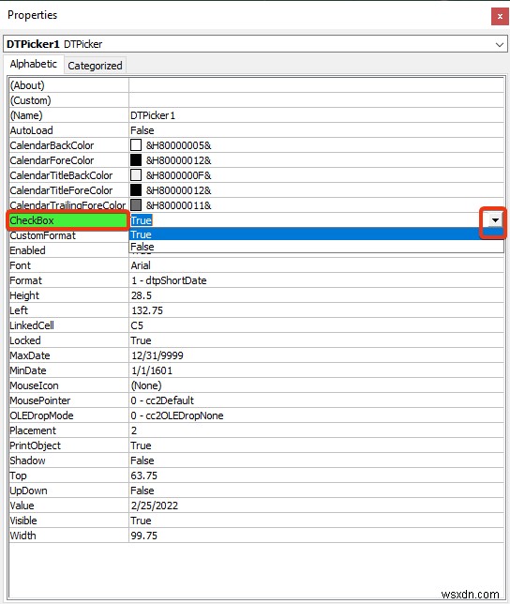Switch to the Categorized tab
510x604 pixels.
click(95, 66)
